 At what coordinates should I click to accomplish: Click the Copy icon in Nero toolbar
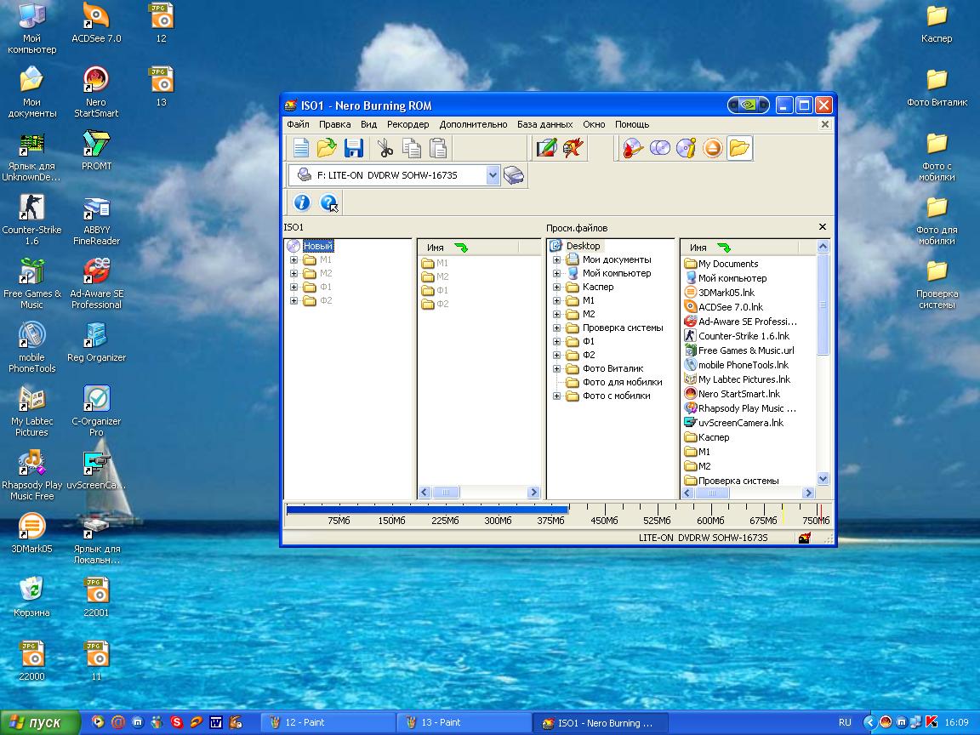(x=411, y=149)
